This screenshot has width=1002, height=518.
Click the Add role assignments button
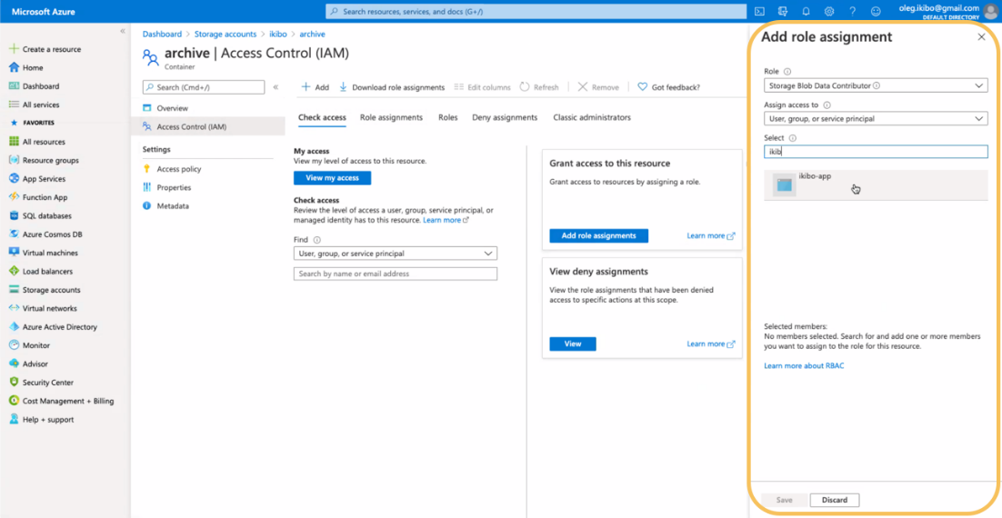coord(598,235)
